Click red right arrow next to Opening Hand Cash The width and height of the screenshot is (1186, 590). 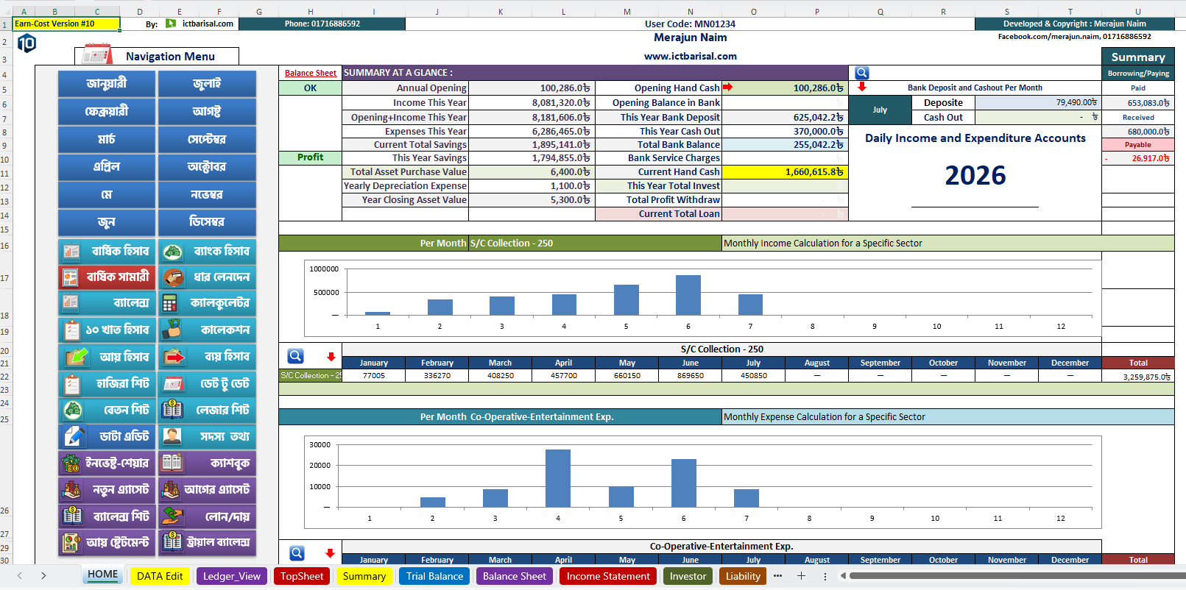click(727, 87)
